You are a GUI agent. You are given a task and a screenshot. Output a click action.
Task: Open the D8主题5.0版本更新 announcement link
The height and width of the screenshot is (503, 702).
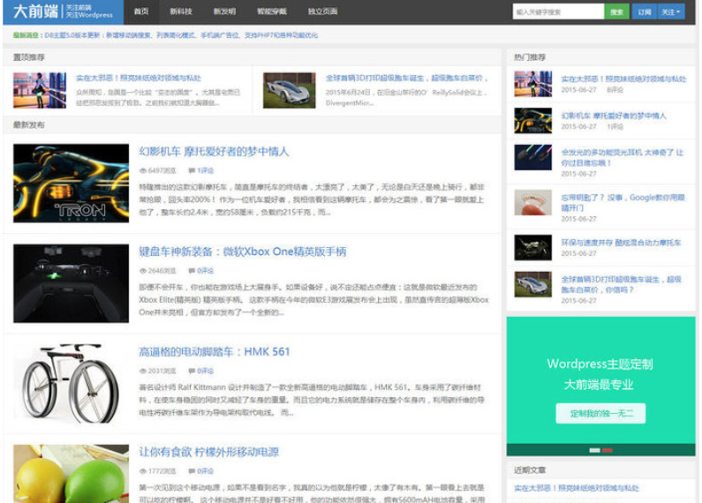[x=181, y=35]
